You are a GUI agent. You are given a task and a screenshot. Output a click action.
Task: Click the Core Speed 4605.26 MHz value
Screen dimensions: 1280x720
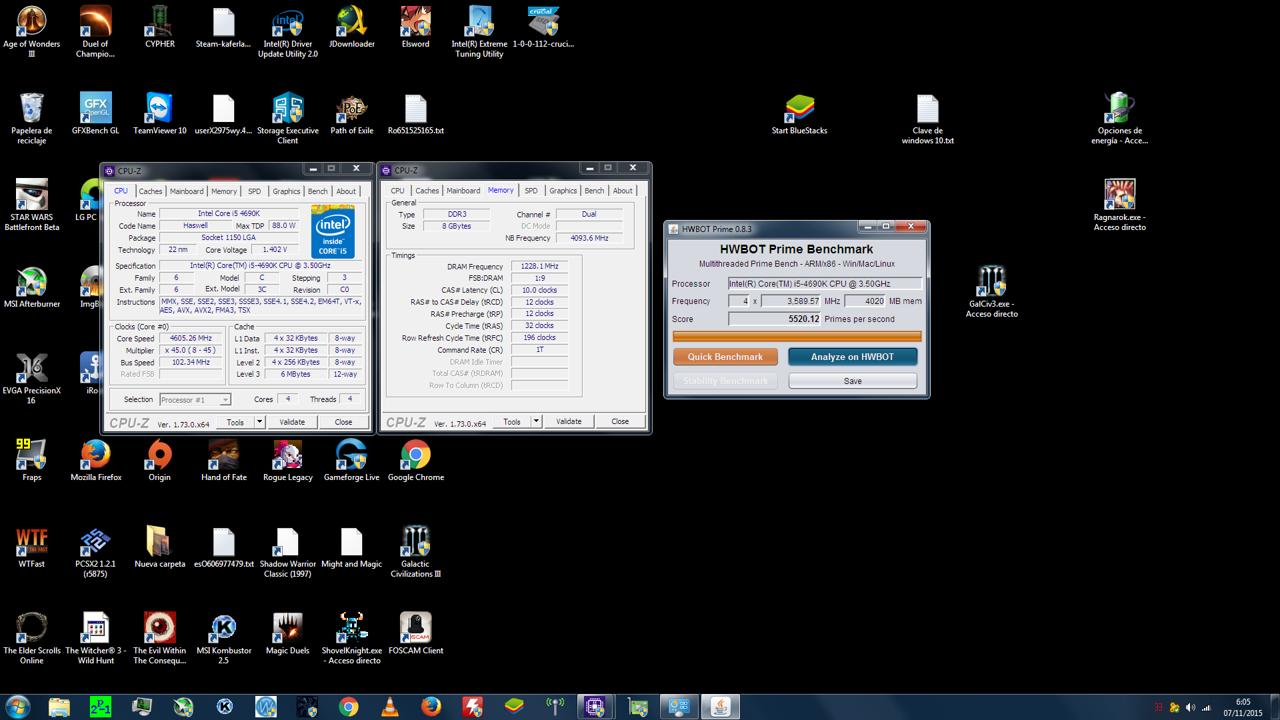tap(191, 338)
